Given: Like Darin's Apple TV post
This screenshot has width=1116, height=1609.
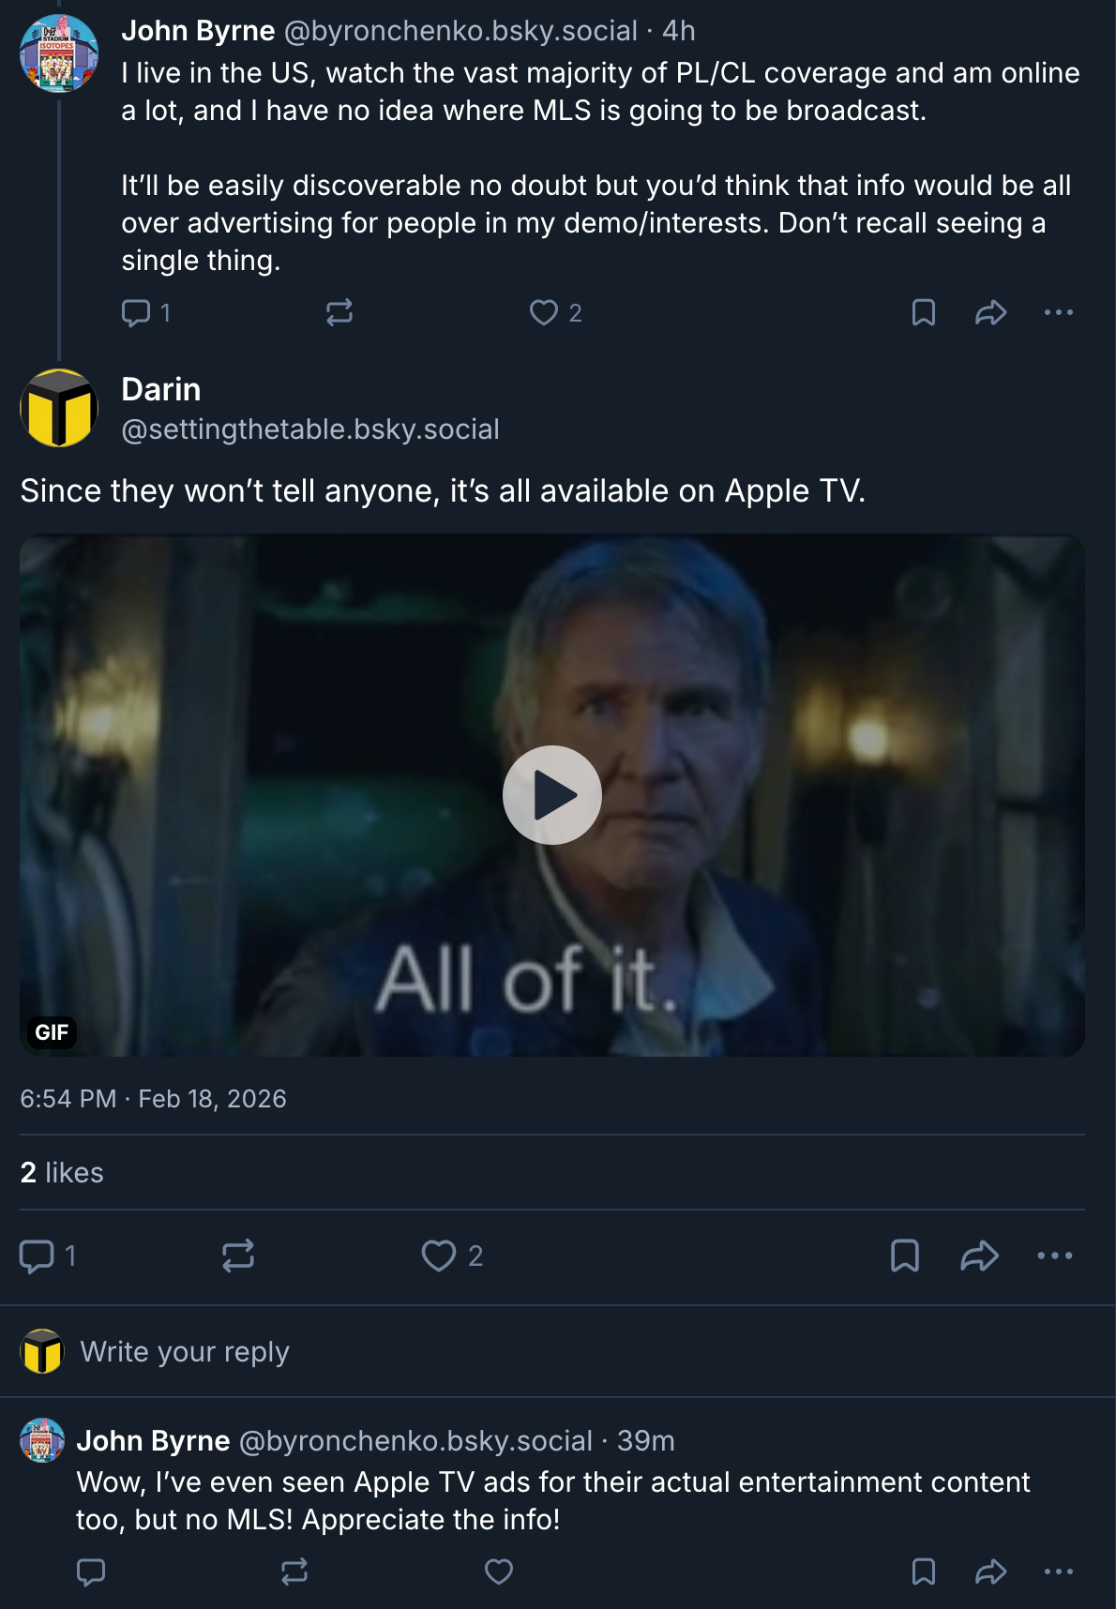Looking at the screenshot, I should point(438,1256).
